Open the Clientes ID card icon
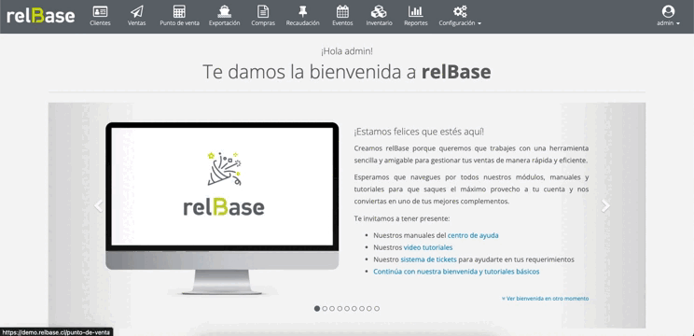 click(100, 11)
